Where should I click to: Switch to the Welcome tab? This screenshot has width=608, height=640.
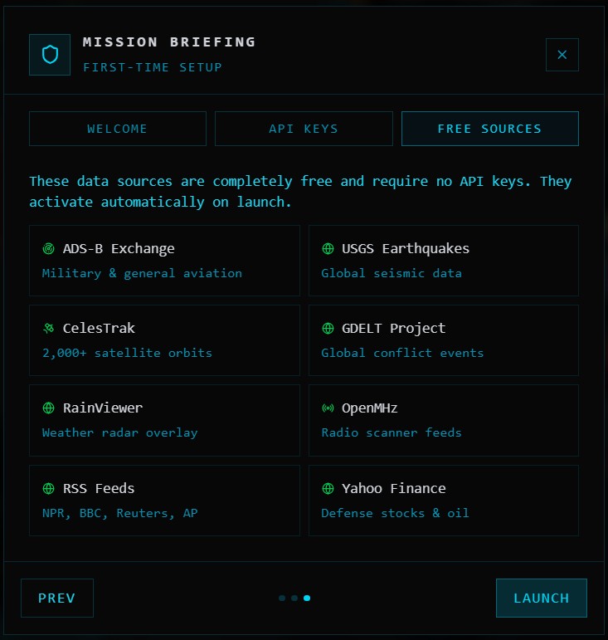118,129
